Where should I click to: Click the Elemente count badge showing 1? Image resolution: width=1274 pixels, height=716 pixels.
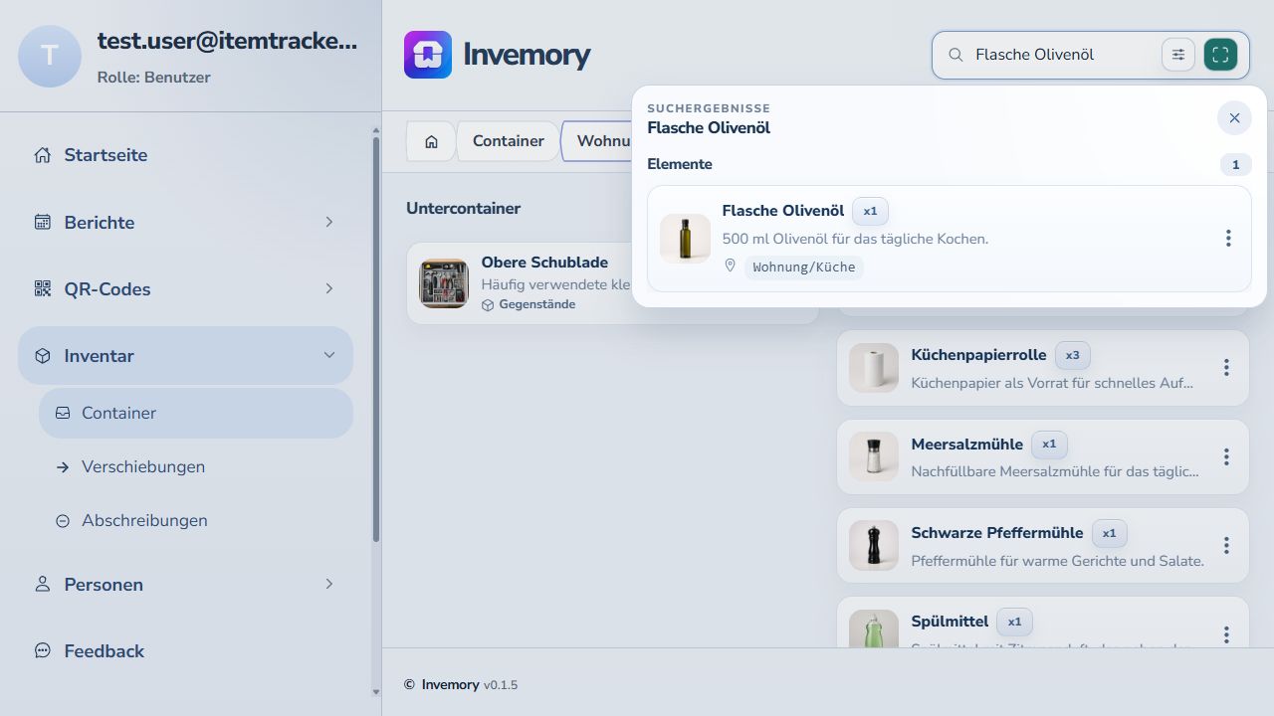(1236, 165)
